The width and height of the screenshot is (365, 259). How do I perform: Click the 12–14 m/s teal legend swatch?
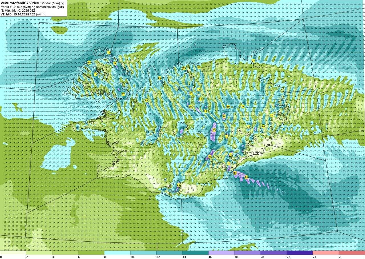click(169, 253)
